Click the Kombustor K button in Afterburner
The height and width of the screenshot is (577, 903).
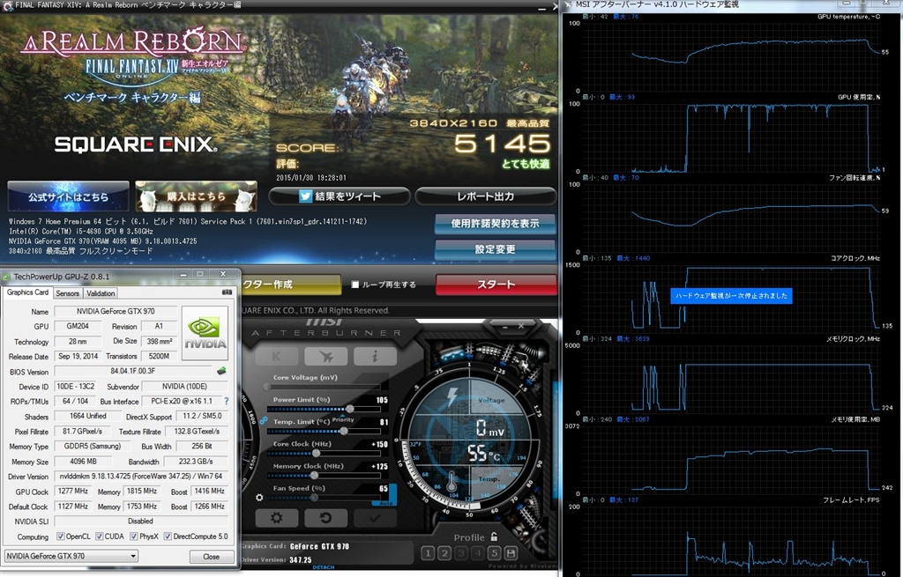[x=277, y=357]
